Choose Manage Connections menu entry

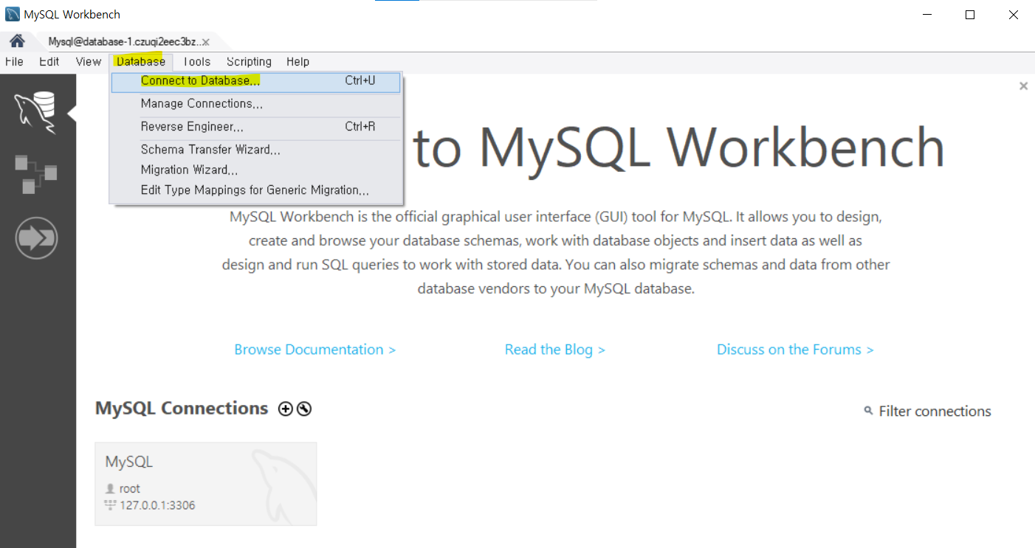coord(255,104)
